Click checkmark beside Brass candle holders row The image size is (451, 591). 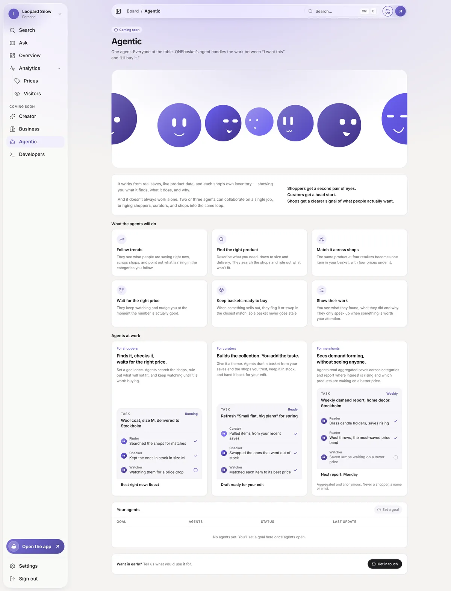coord(395,421)
